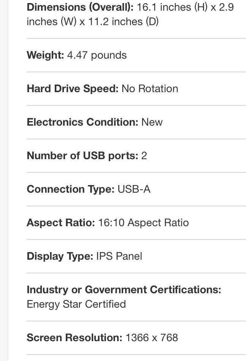Click the 16:10 Aspect Ratio value

pyautogui.click(x=143, y=223)
